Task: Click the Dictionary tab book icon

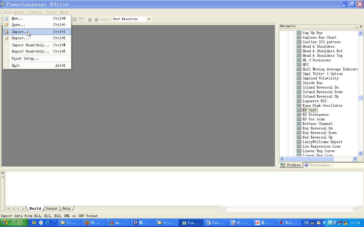Action: [x=306, y=165]
